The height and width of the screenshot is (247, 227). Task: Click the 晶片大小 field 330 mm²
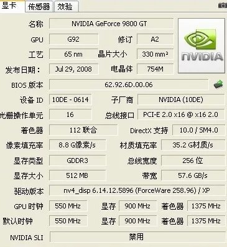tap(155, 54)
